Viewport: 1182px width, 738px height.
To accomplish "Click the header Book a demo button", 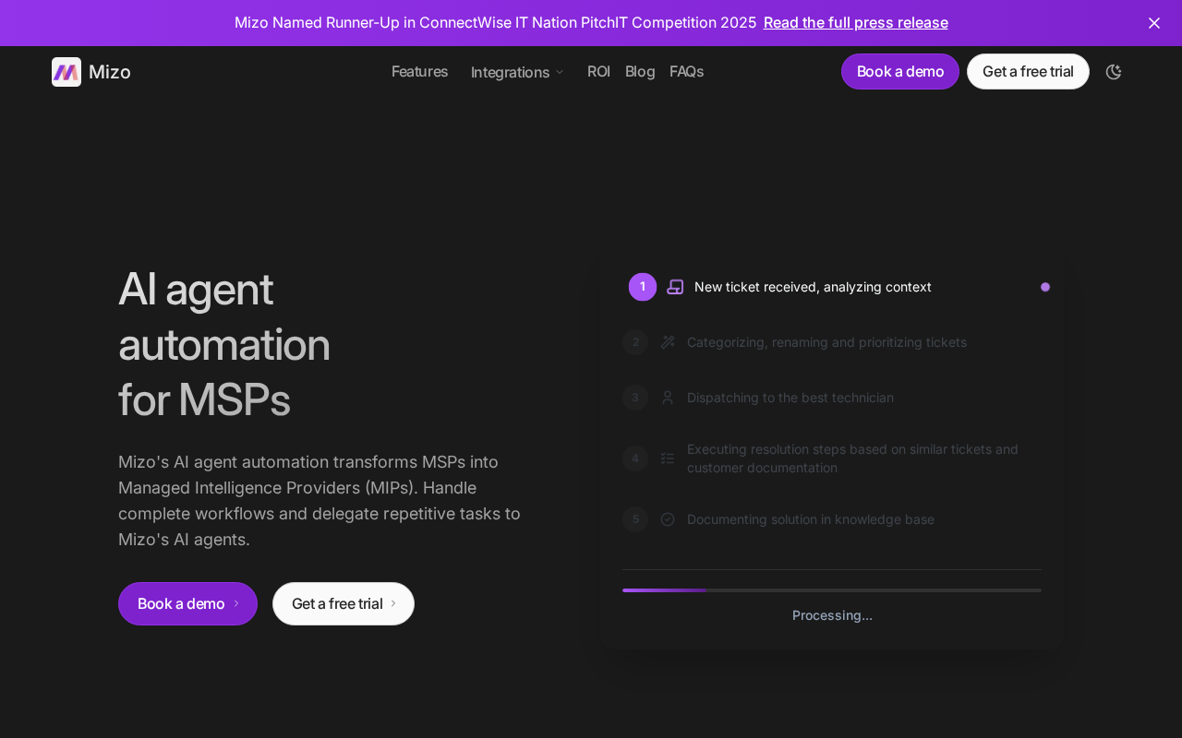I will click(x=900, y=72).
